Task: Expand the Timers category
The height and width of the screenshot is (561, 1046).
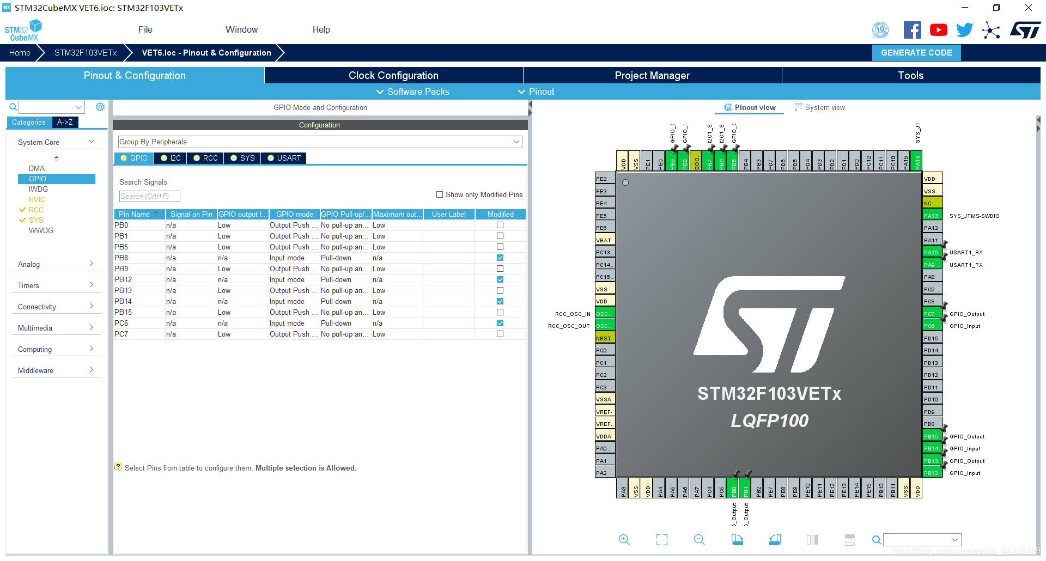Action: [56, 285]
